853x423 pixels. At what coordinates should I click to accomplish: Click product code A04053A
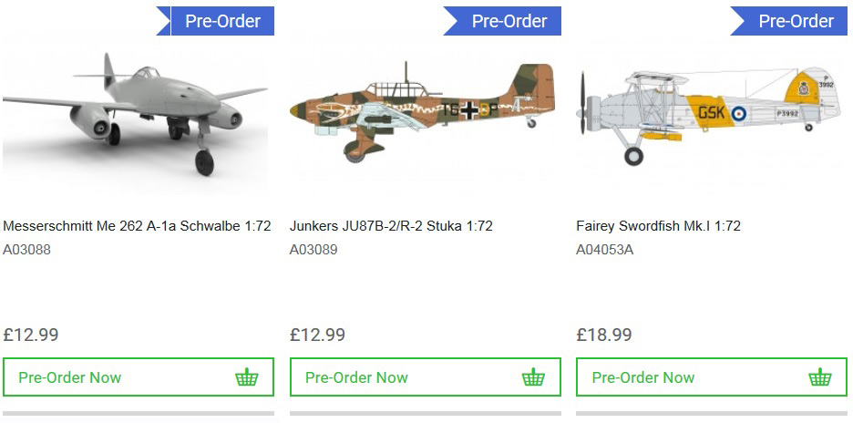point(604,249)
